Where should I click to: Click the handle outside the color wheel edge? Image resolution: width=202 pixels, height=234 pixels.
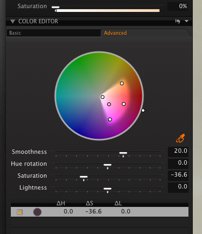(x=143, y=110)
